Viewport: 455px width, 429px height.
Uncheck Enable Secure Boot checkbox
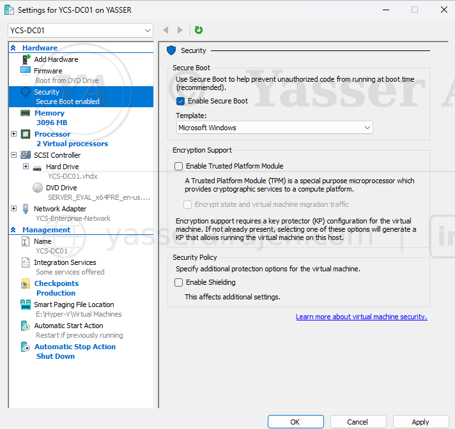click(x=180, y=101)
